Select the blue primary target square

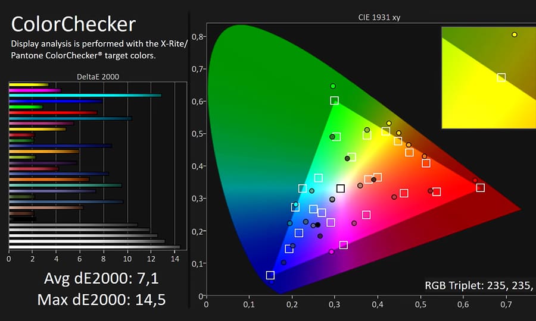270,275
